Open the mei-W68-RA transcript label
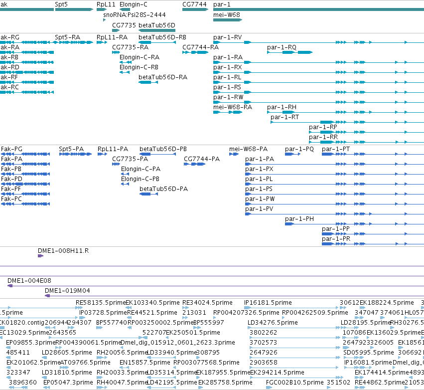Screen dimensions: 424x390 click(x=233, y=107)
